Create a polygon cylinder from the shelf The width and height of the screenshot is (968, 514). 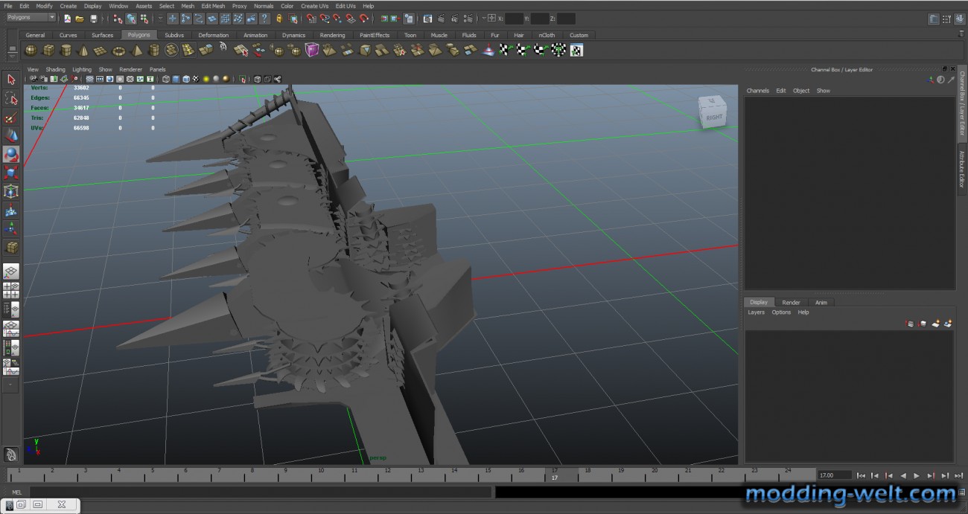coord(66,50)
